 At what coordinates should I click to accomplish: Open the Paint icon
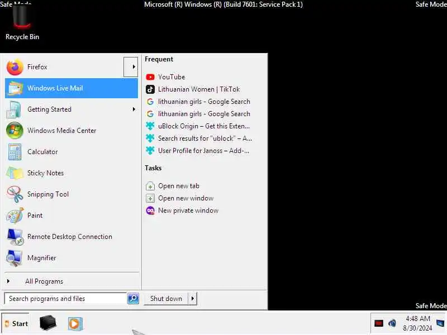pyautogui.click(x=15, y=216)
